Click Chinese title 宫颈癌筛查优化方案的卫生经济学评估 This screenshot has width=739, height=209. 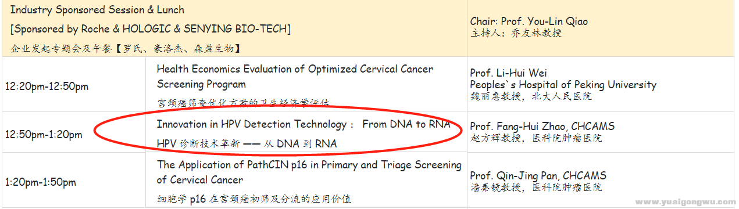(x=244, y=103)
